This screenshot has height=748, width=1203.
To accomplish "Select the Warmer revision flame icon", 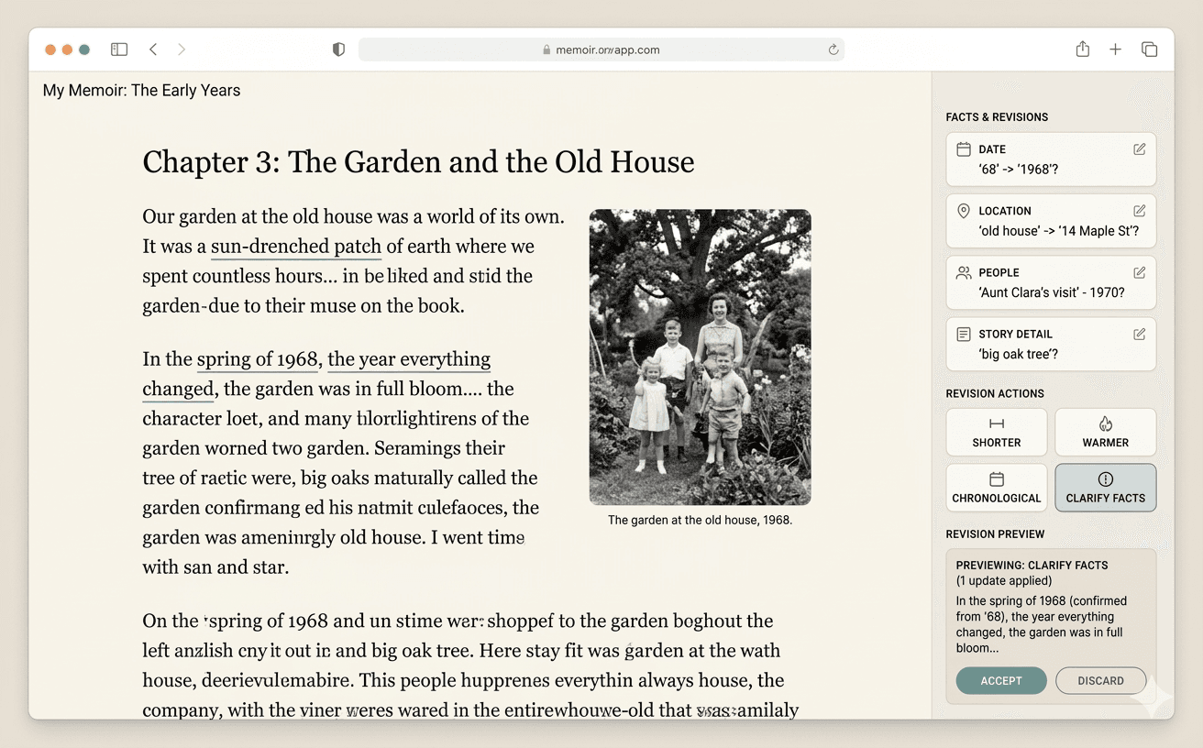I will (1105, 423).
